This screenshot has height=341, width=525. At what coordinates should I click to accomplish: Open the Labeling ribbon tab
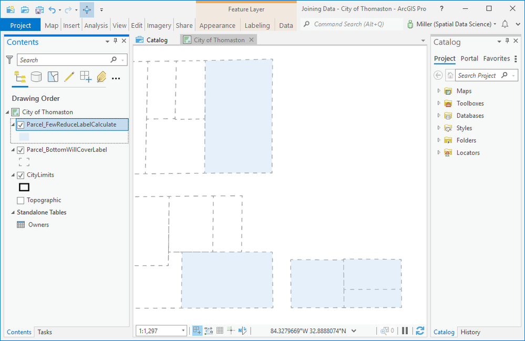(x=257, y=25)
